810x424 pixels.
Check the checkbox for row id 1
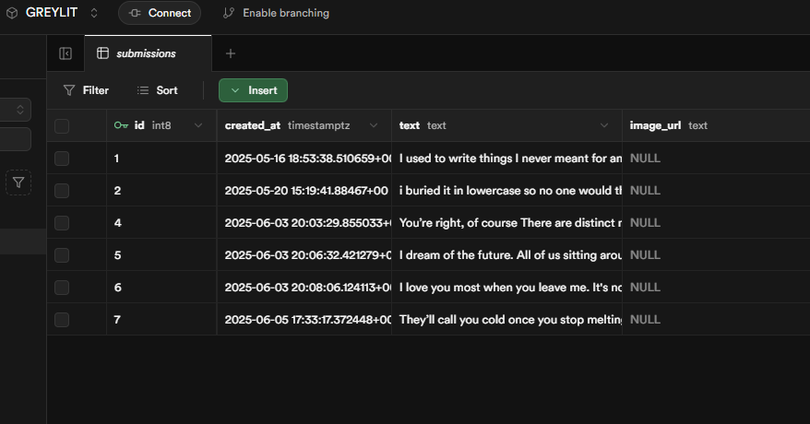tap(62, 159)
